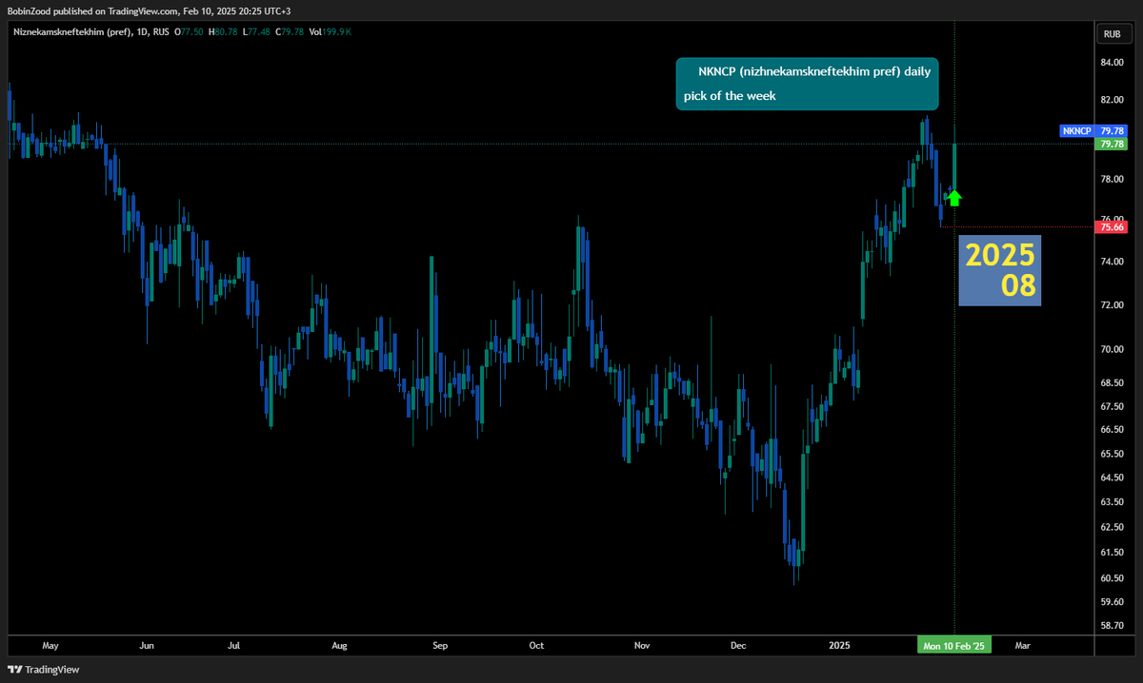This screenshot has width=1143, height=683.
Task: Click the O77.50 open value in the legend
Action: point(190,33)
